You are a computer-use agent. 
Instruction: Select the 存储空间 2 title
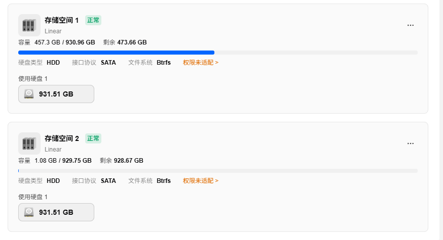62,138
